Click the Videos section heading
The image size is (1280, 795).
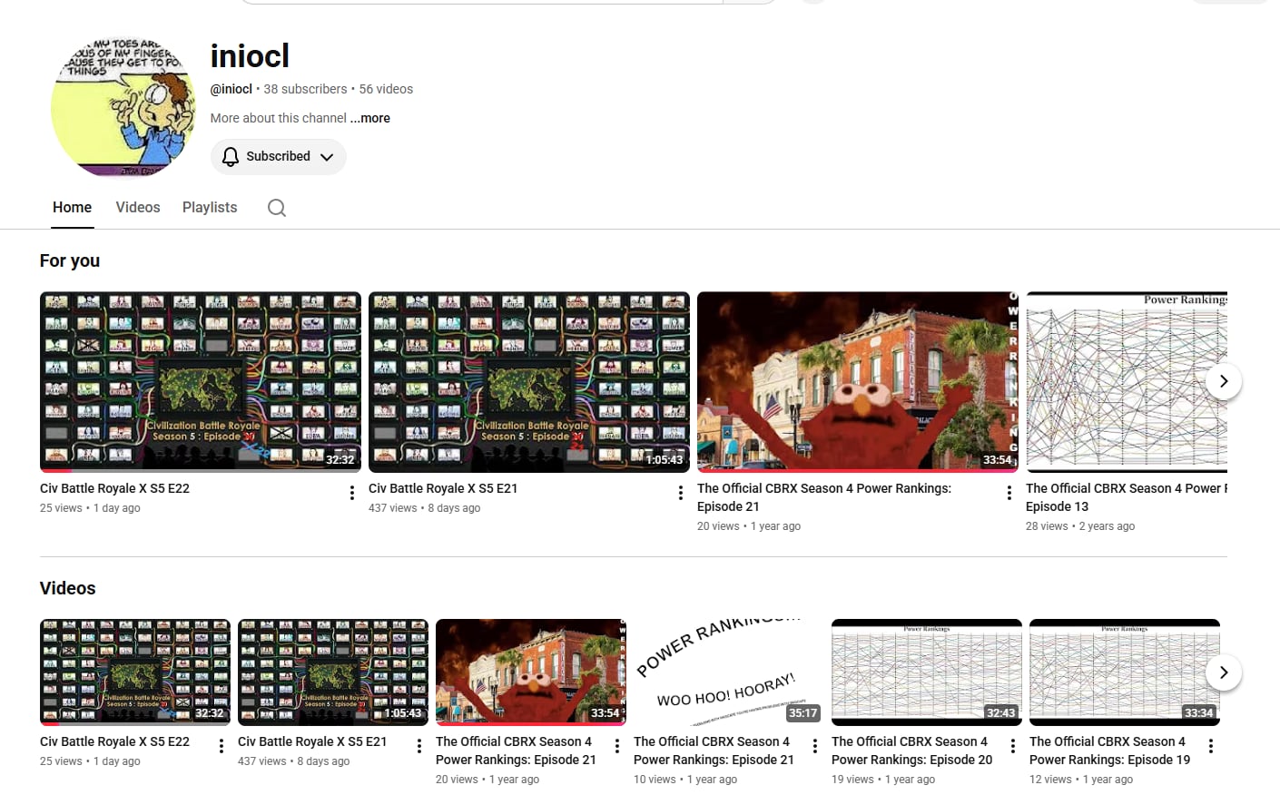click(x=67, y=588)
